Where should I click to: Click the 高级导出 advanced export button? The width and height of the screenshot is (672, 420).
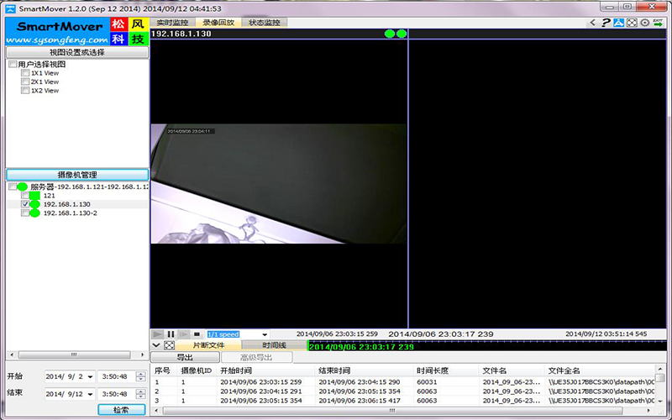tap(257, 357)
